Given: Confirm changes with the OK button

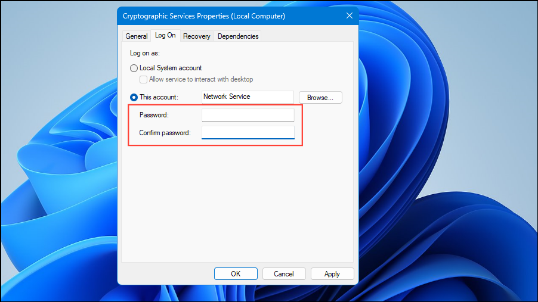Looking at the screenshot, I should [236, 274].
